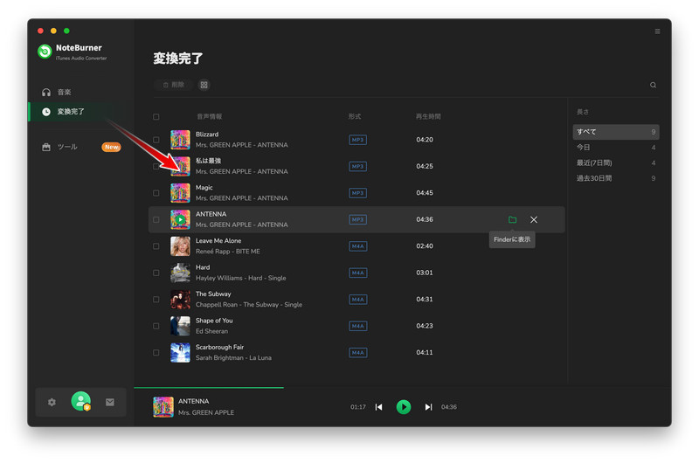Image resolution: width=699 pixels, height=463 pixels.
Task: Filter by すべて in length panel
Action: tap(616, 132)
